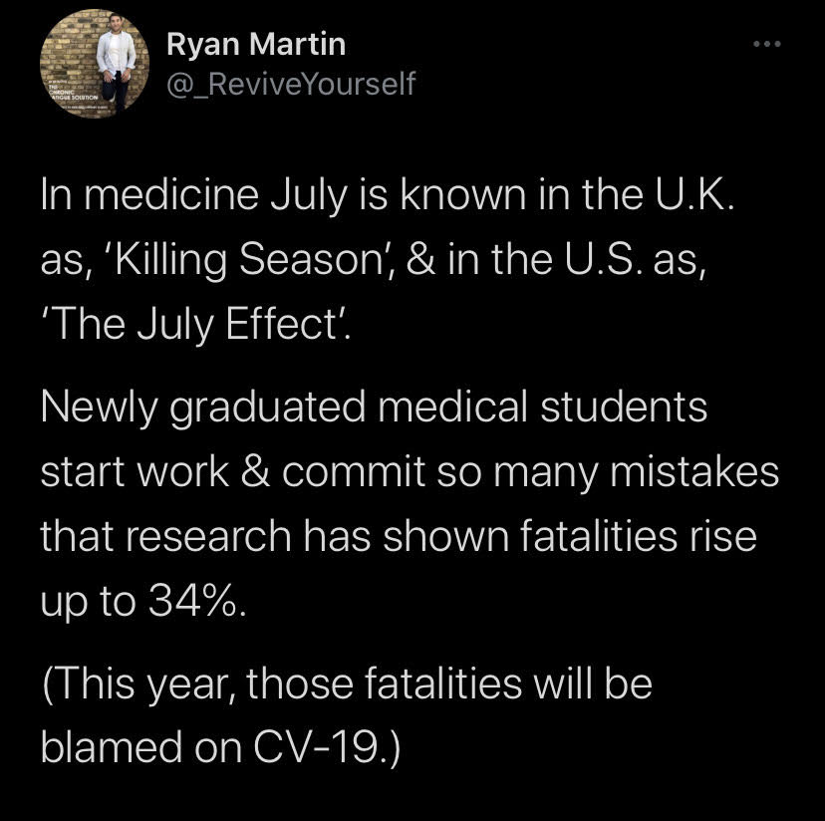Visit the @_ReviveYourself handle
The image size is (825, 821).
click(291, 84)
